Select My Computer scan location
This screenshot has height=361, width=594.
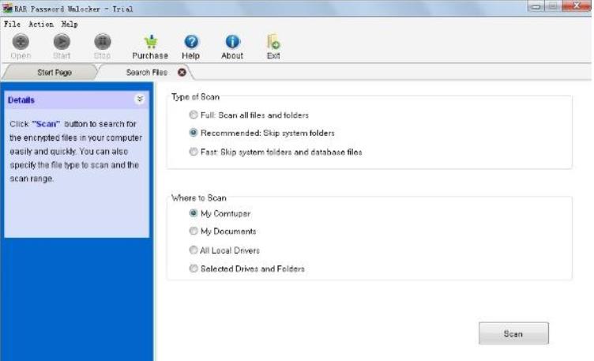click(194, 213)
